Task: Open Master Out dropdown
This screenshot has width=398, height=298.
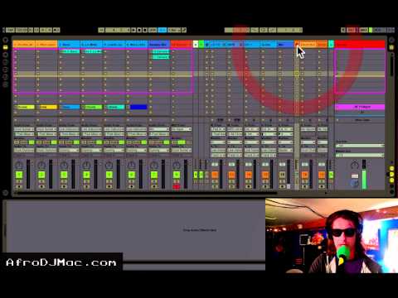Action: coord(360,156)
